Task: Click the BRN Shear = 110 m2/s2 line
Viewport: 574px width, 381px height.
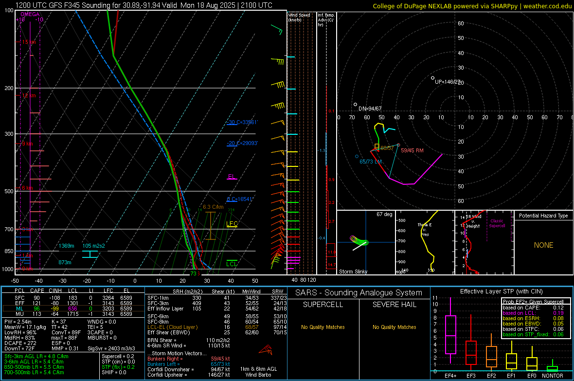Action: click(x=189, y=340)
